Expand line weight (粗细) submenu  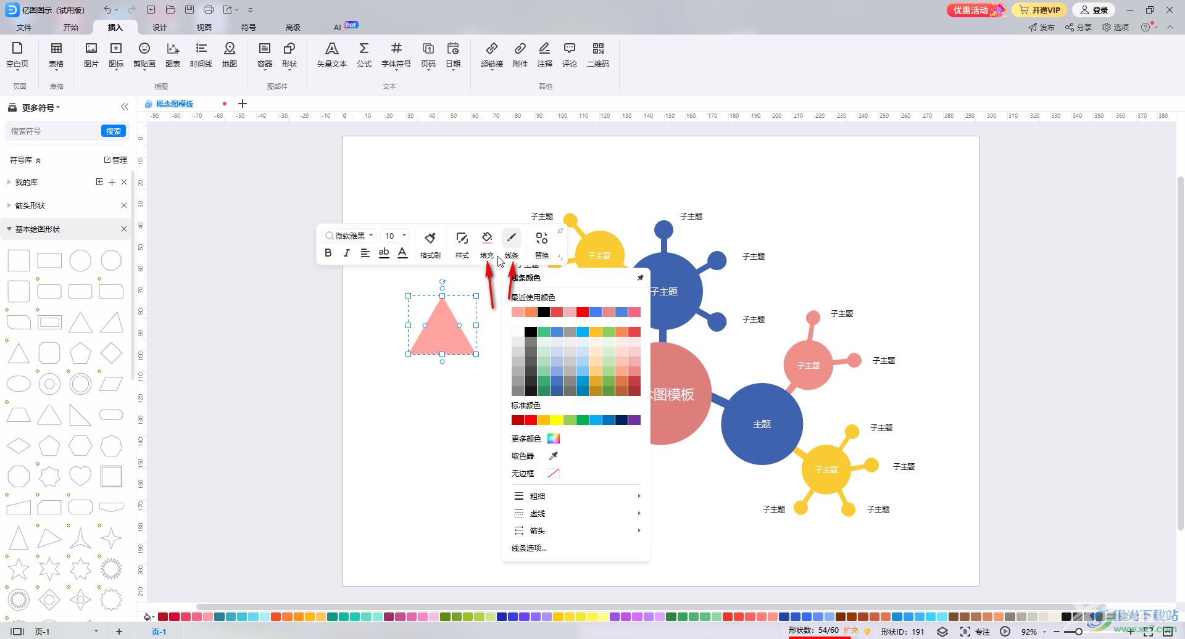point(576,496)
